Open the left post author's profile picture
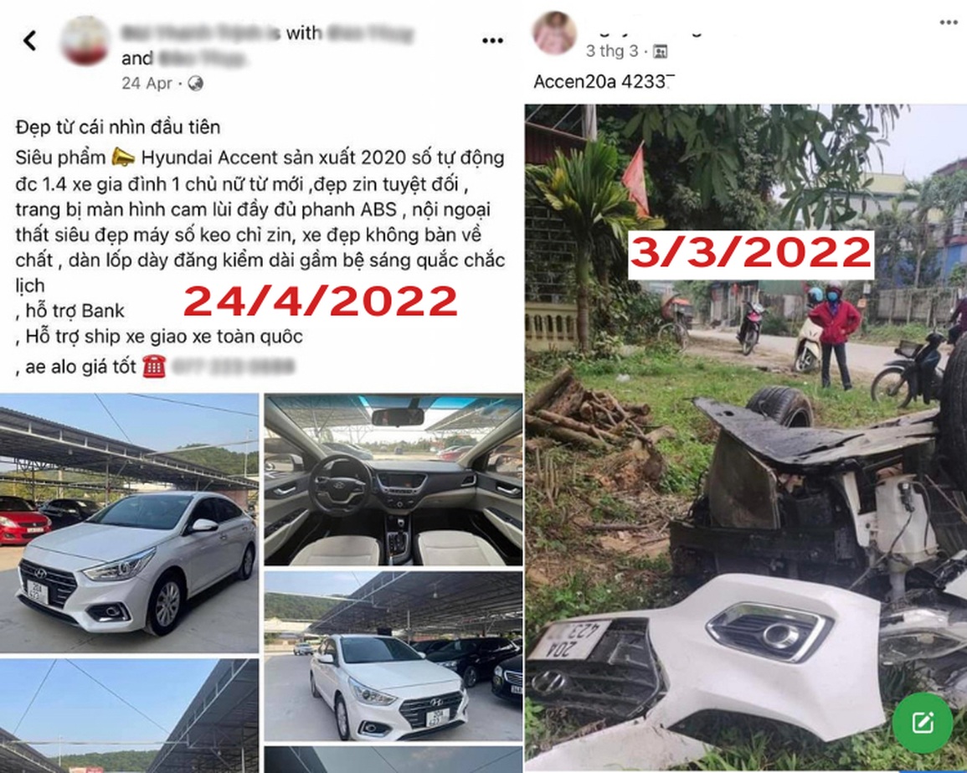 click(x=85, y=41)
